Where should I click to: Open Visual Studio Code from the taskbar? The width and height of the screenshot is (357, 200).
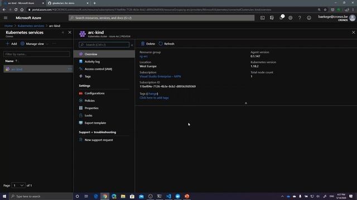pos(168,196)
